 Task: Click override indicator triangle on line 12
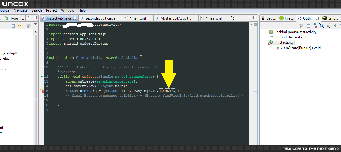(42, 76)
